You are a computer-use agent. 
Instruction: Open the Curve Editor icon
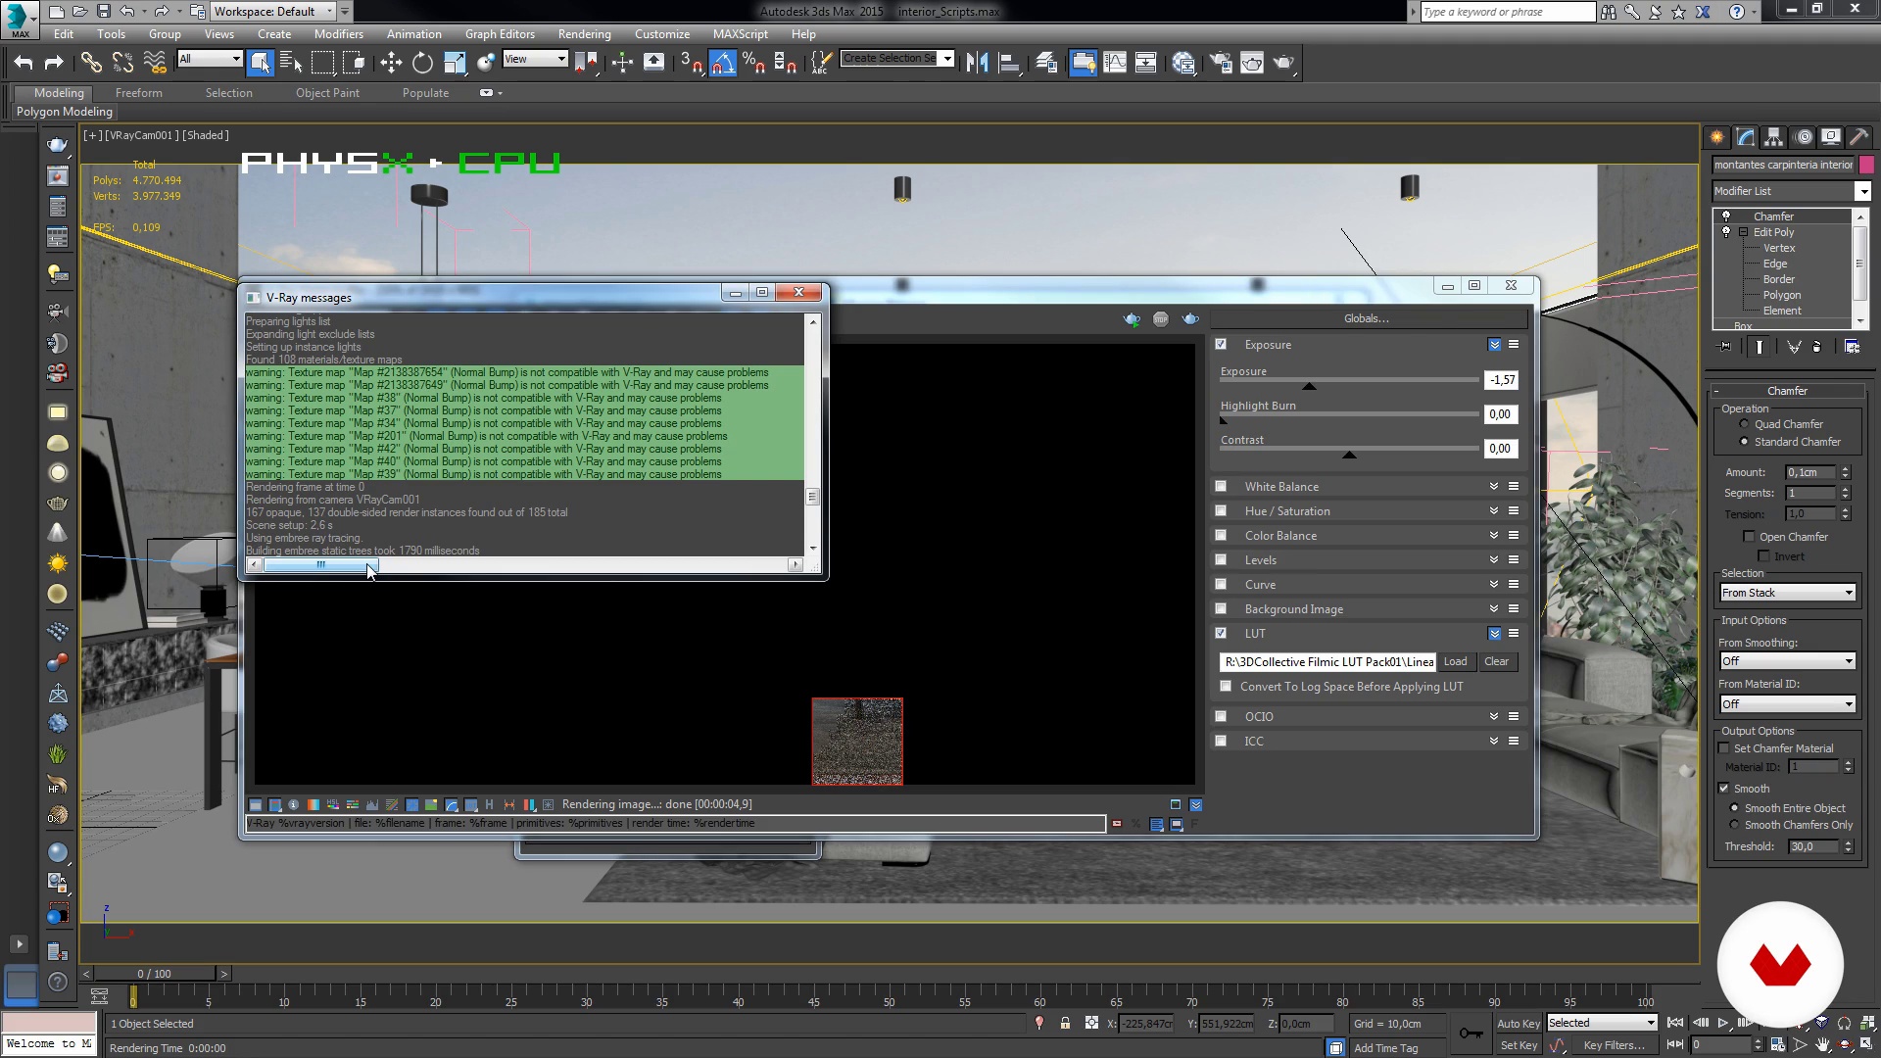[1115, 63]
